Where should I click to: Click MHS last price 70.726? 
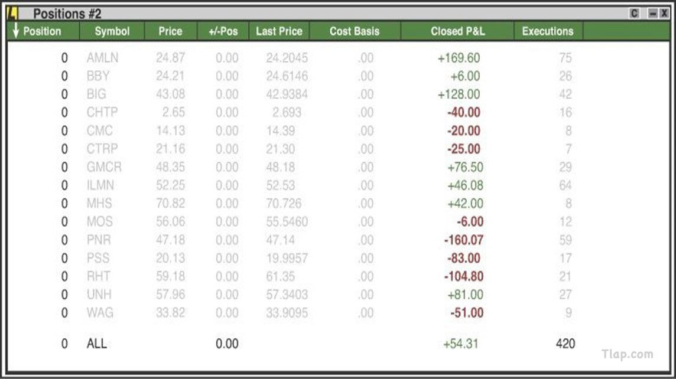(284, 203)
